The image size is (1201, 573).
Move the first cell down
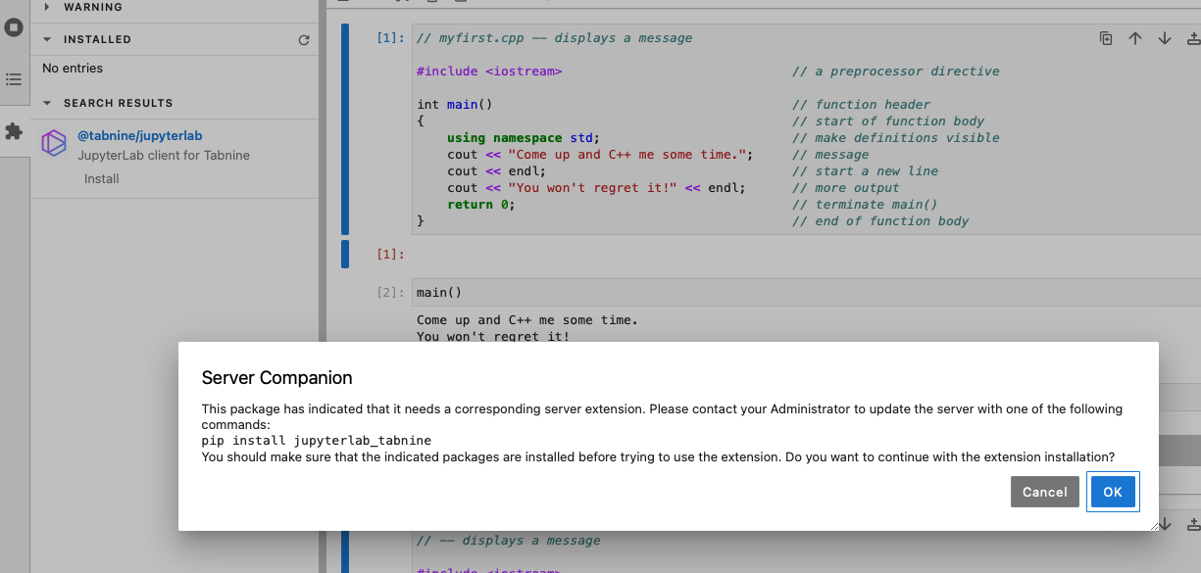(1165, 38)
